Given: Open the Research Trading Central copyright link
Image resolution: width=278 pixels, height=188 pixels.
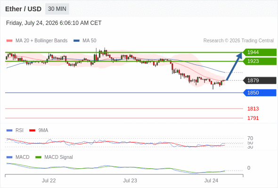Looking at the screenshot, I should [x=238, y=40].
